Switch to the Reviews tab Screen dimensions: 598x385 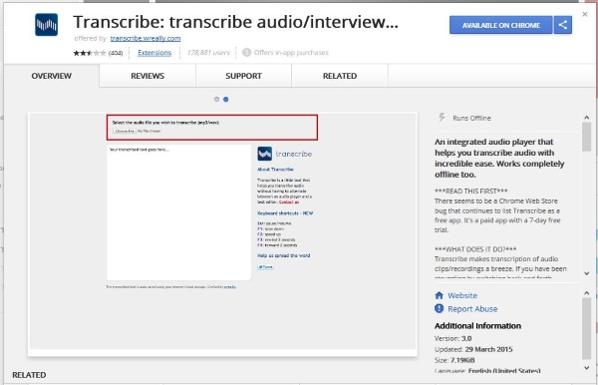click(x=148, y=76)
